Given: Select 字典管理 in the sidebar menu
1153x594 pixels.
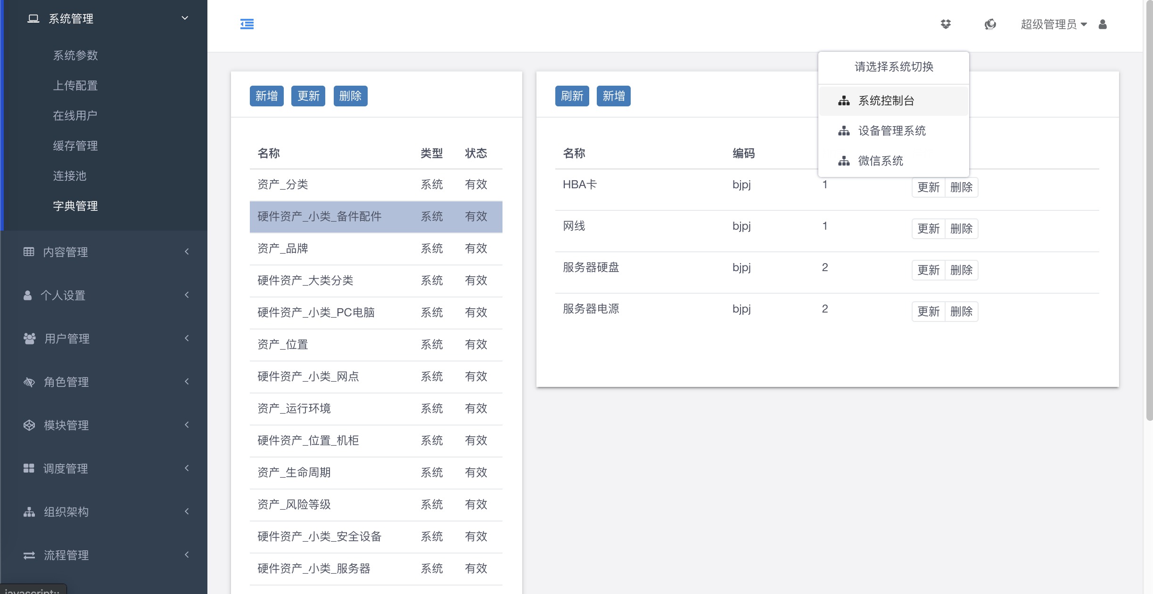Looking at the screenshot, I should pyautogui.click(x=75, y=206).
